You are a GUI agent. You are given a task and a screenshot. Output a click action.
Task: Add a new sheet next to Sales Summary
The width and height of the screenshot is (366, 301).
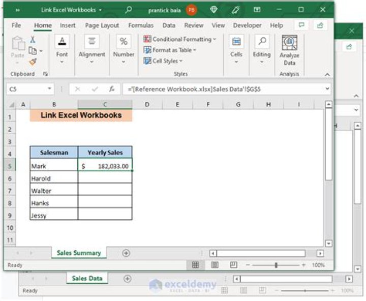tap(126, 253)
